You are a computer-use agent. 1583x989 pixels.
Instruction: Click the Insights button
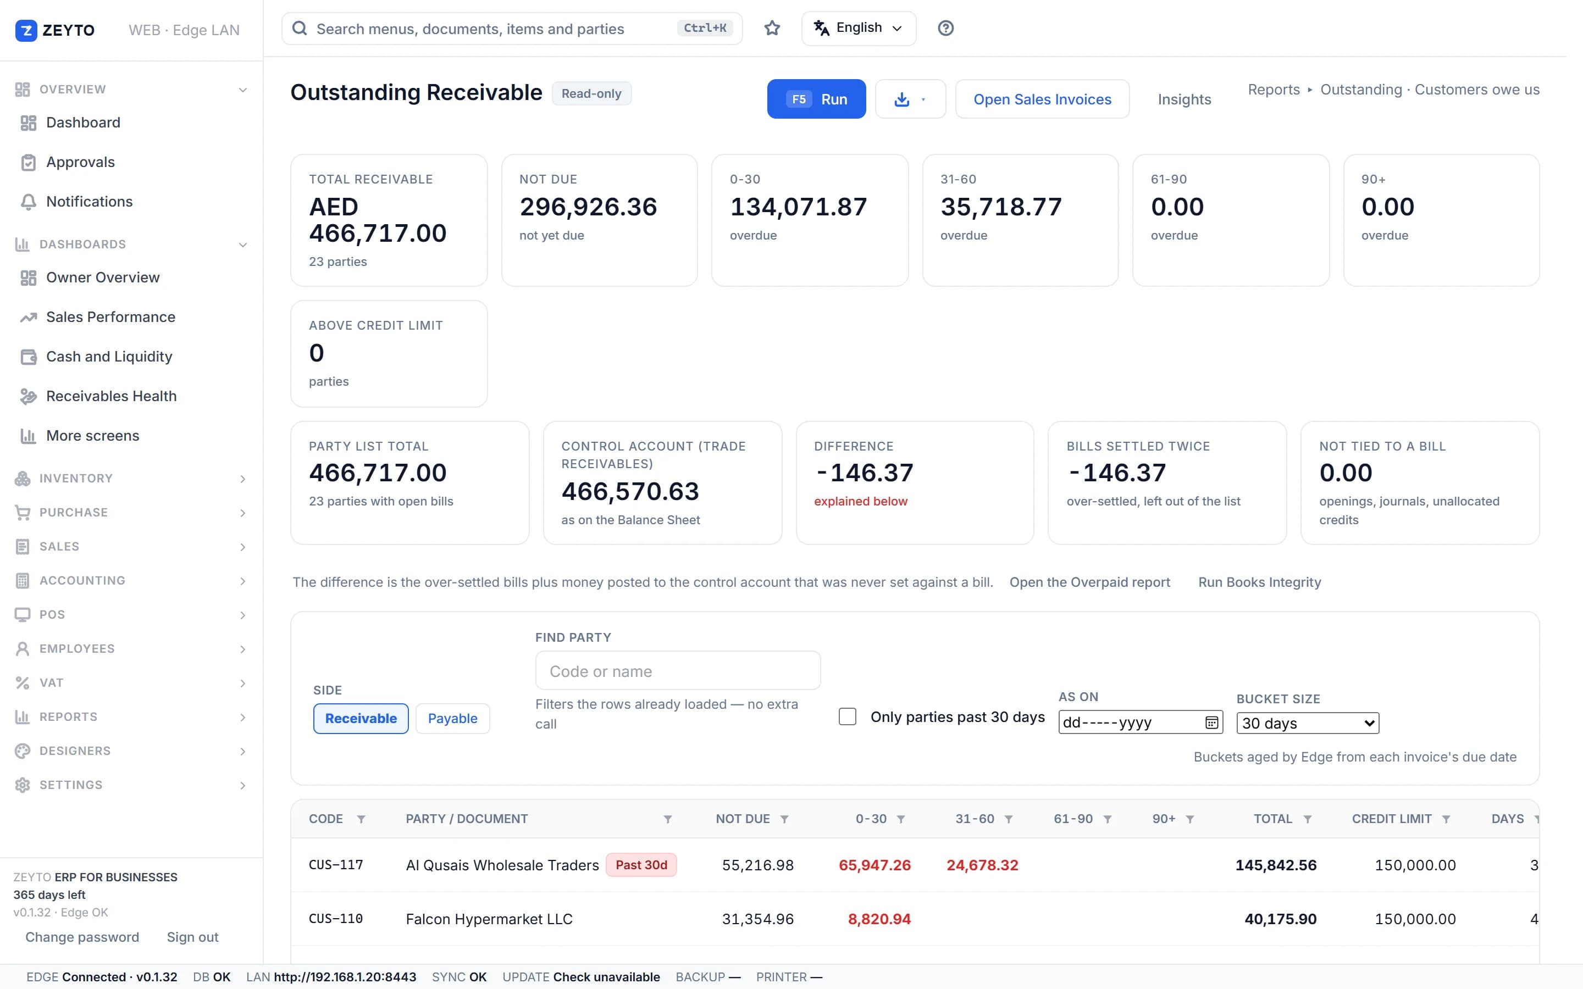point(1184,99)
